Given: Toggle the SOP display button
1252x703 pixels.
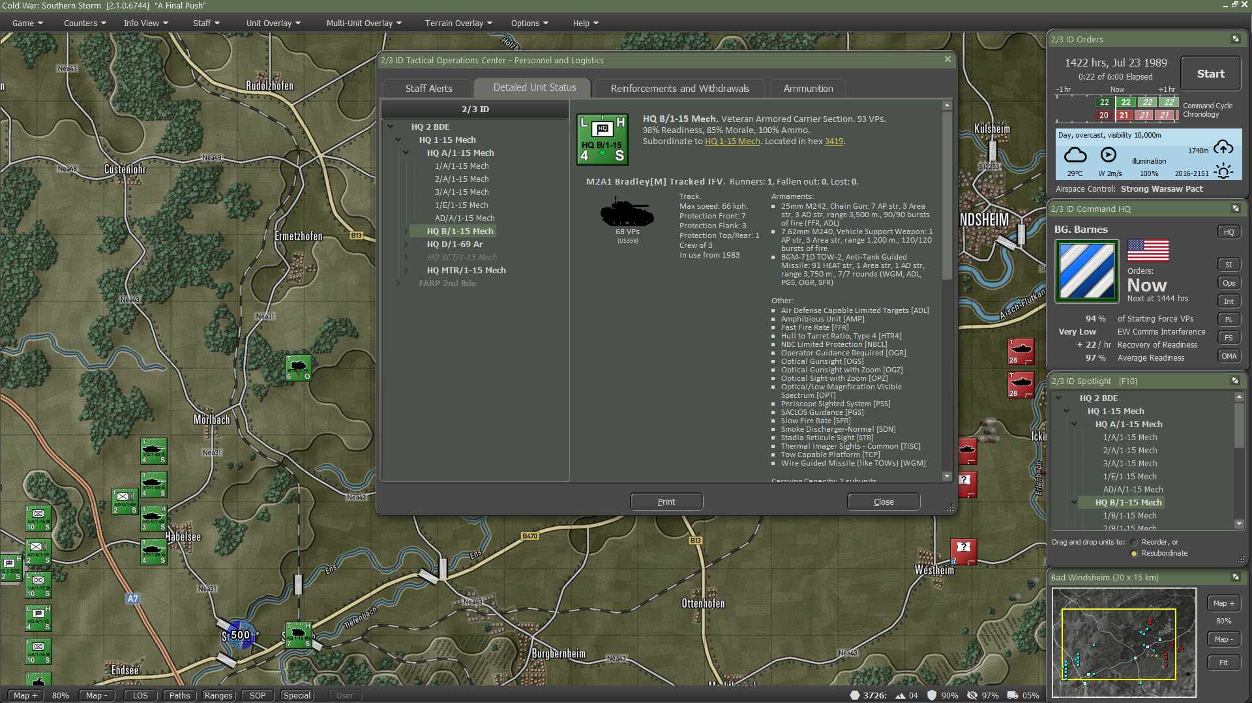Looking at the screenshot, I should tap(258, 695).
